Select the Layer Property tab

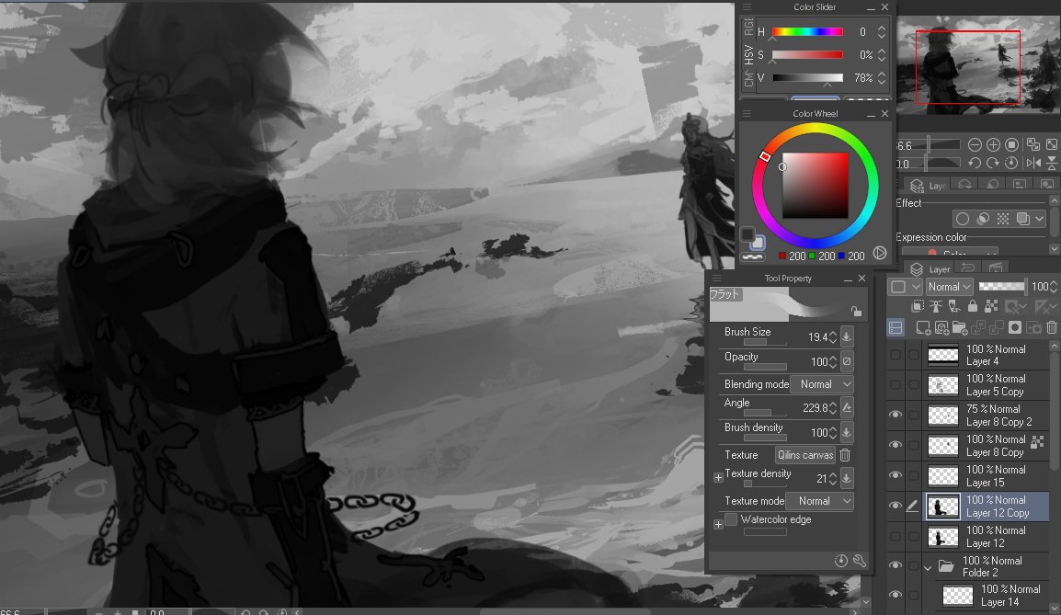tap(927, 186)
